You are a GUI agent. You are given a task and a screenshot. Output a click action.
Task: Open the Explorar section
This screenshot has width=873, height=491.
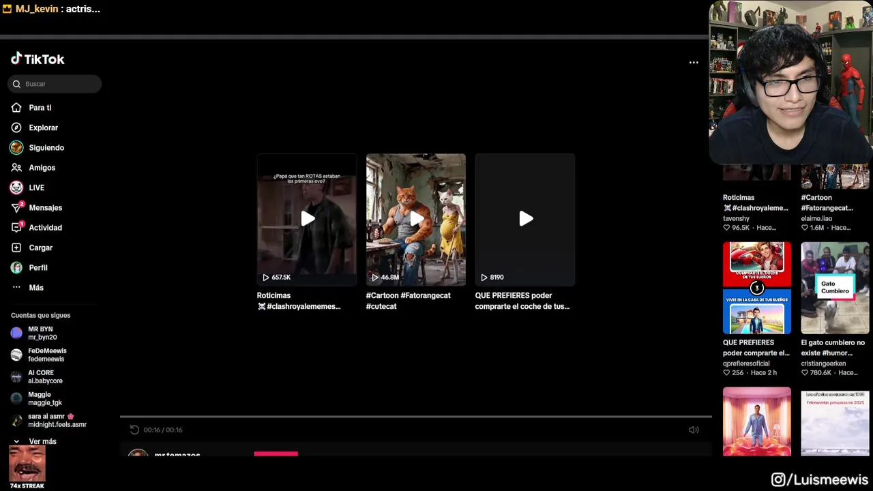coord(44,128)
